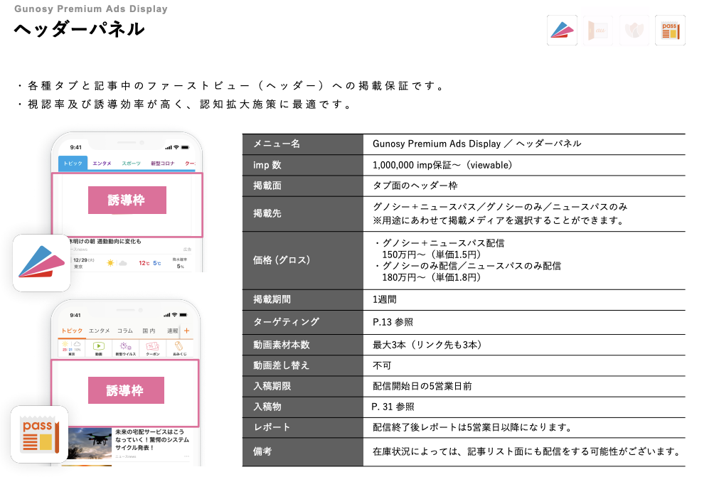Viewport: 719px width, 482px height.
Task: Switch to the コラム tab
Action: point(125,331)
